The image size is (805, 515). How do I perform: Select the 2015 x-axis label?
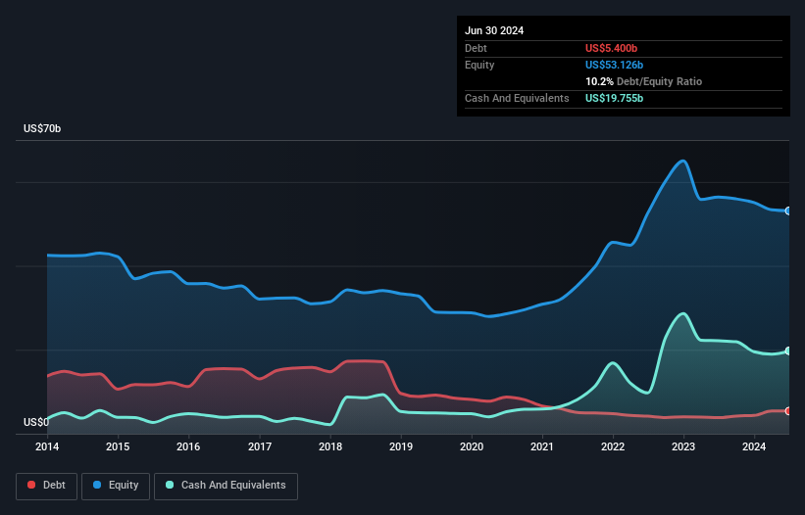coord(118,446)
